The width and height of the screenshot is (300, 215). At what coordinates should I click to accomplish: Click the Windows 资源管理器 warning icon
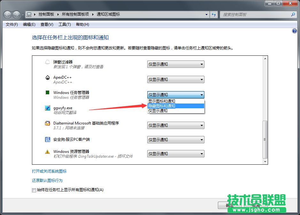(x=47, y=151)
